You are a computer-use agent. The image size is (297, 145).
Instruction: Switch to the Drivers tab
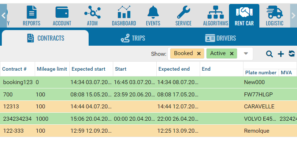point(220,38)
